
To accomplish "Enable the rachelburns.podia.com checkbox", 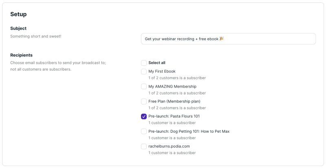I will (x=144, y=146).
